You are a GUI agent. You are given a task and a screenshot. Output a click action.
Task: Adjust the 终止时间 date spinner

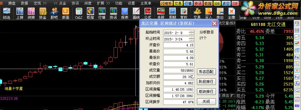pos(192,39)
